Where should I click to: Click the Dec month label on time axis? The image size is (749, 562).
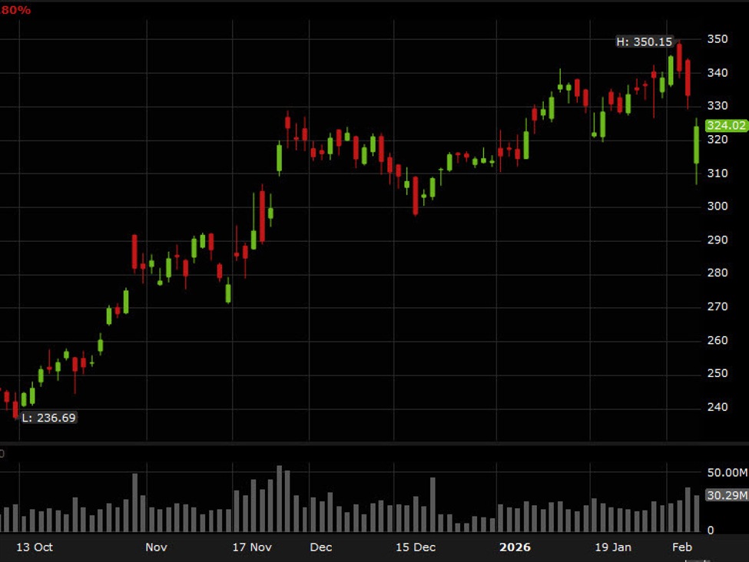pos(321,547)
